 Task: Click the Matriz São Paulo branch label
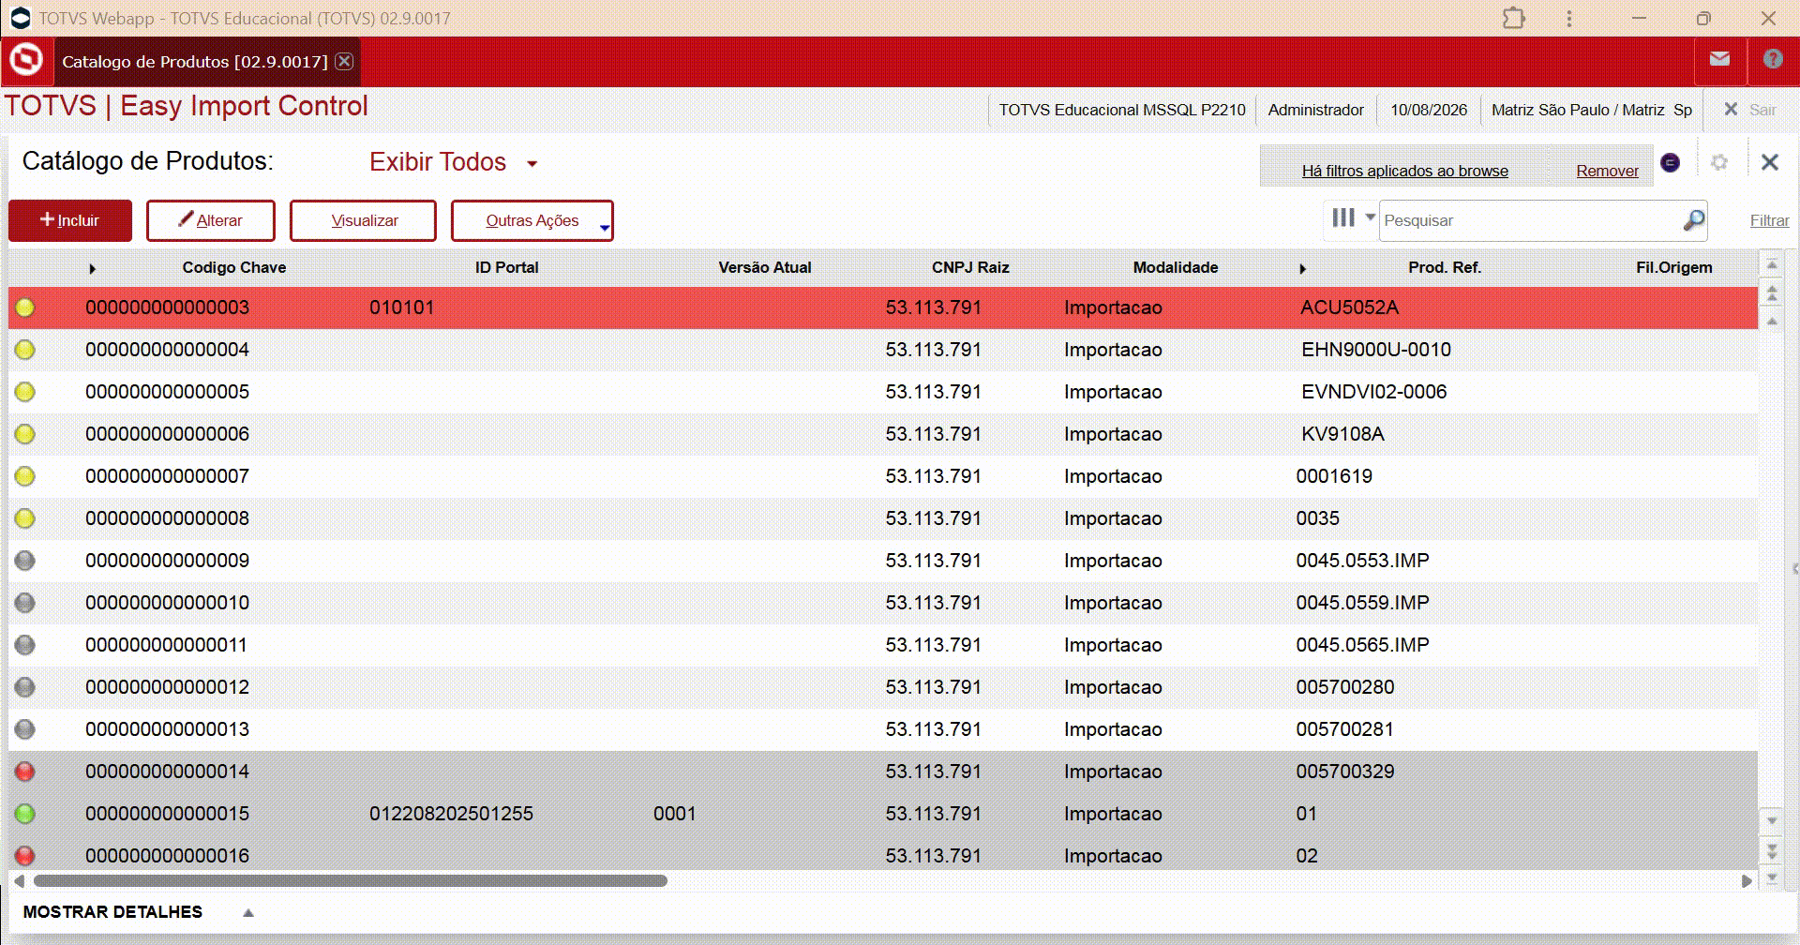1592,110
